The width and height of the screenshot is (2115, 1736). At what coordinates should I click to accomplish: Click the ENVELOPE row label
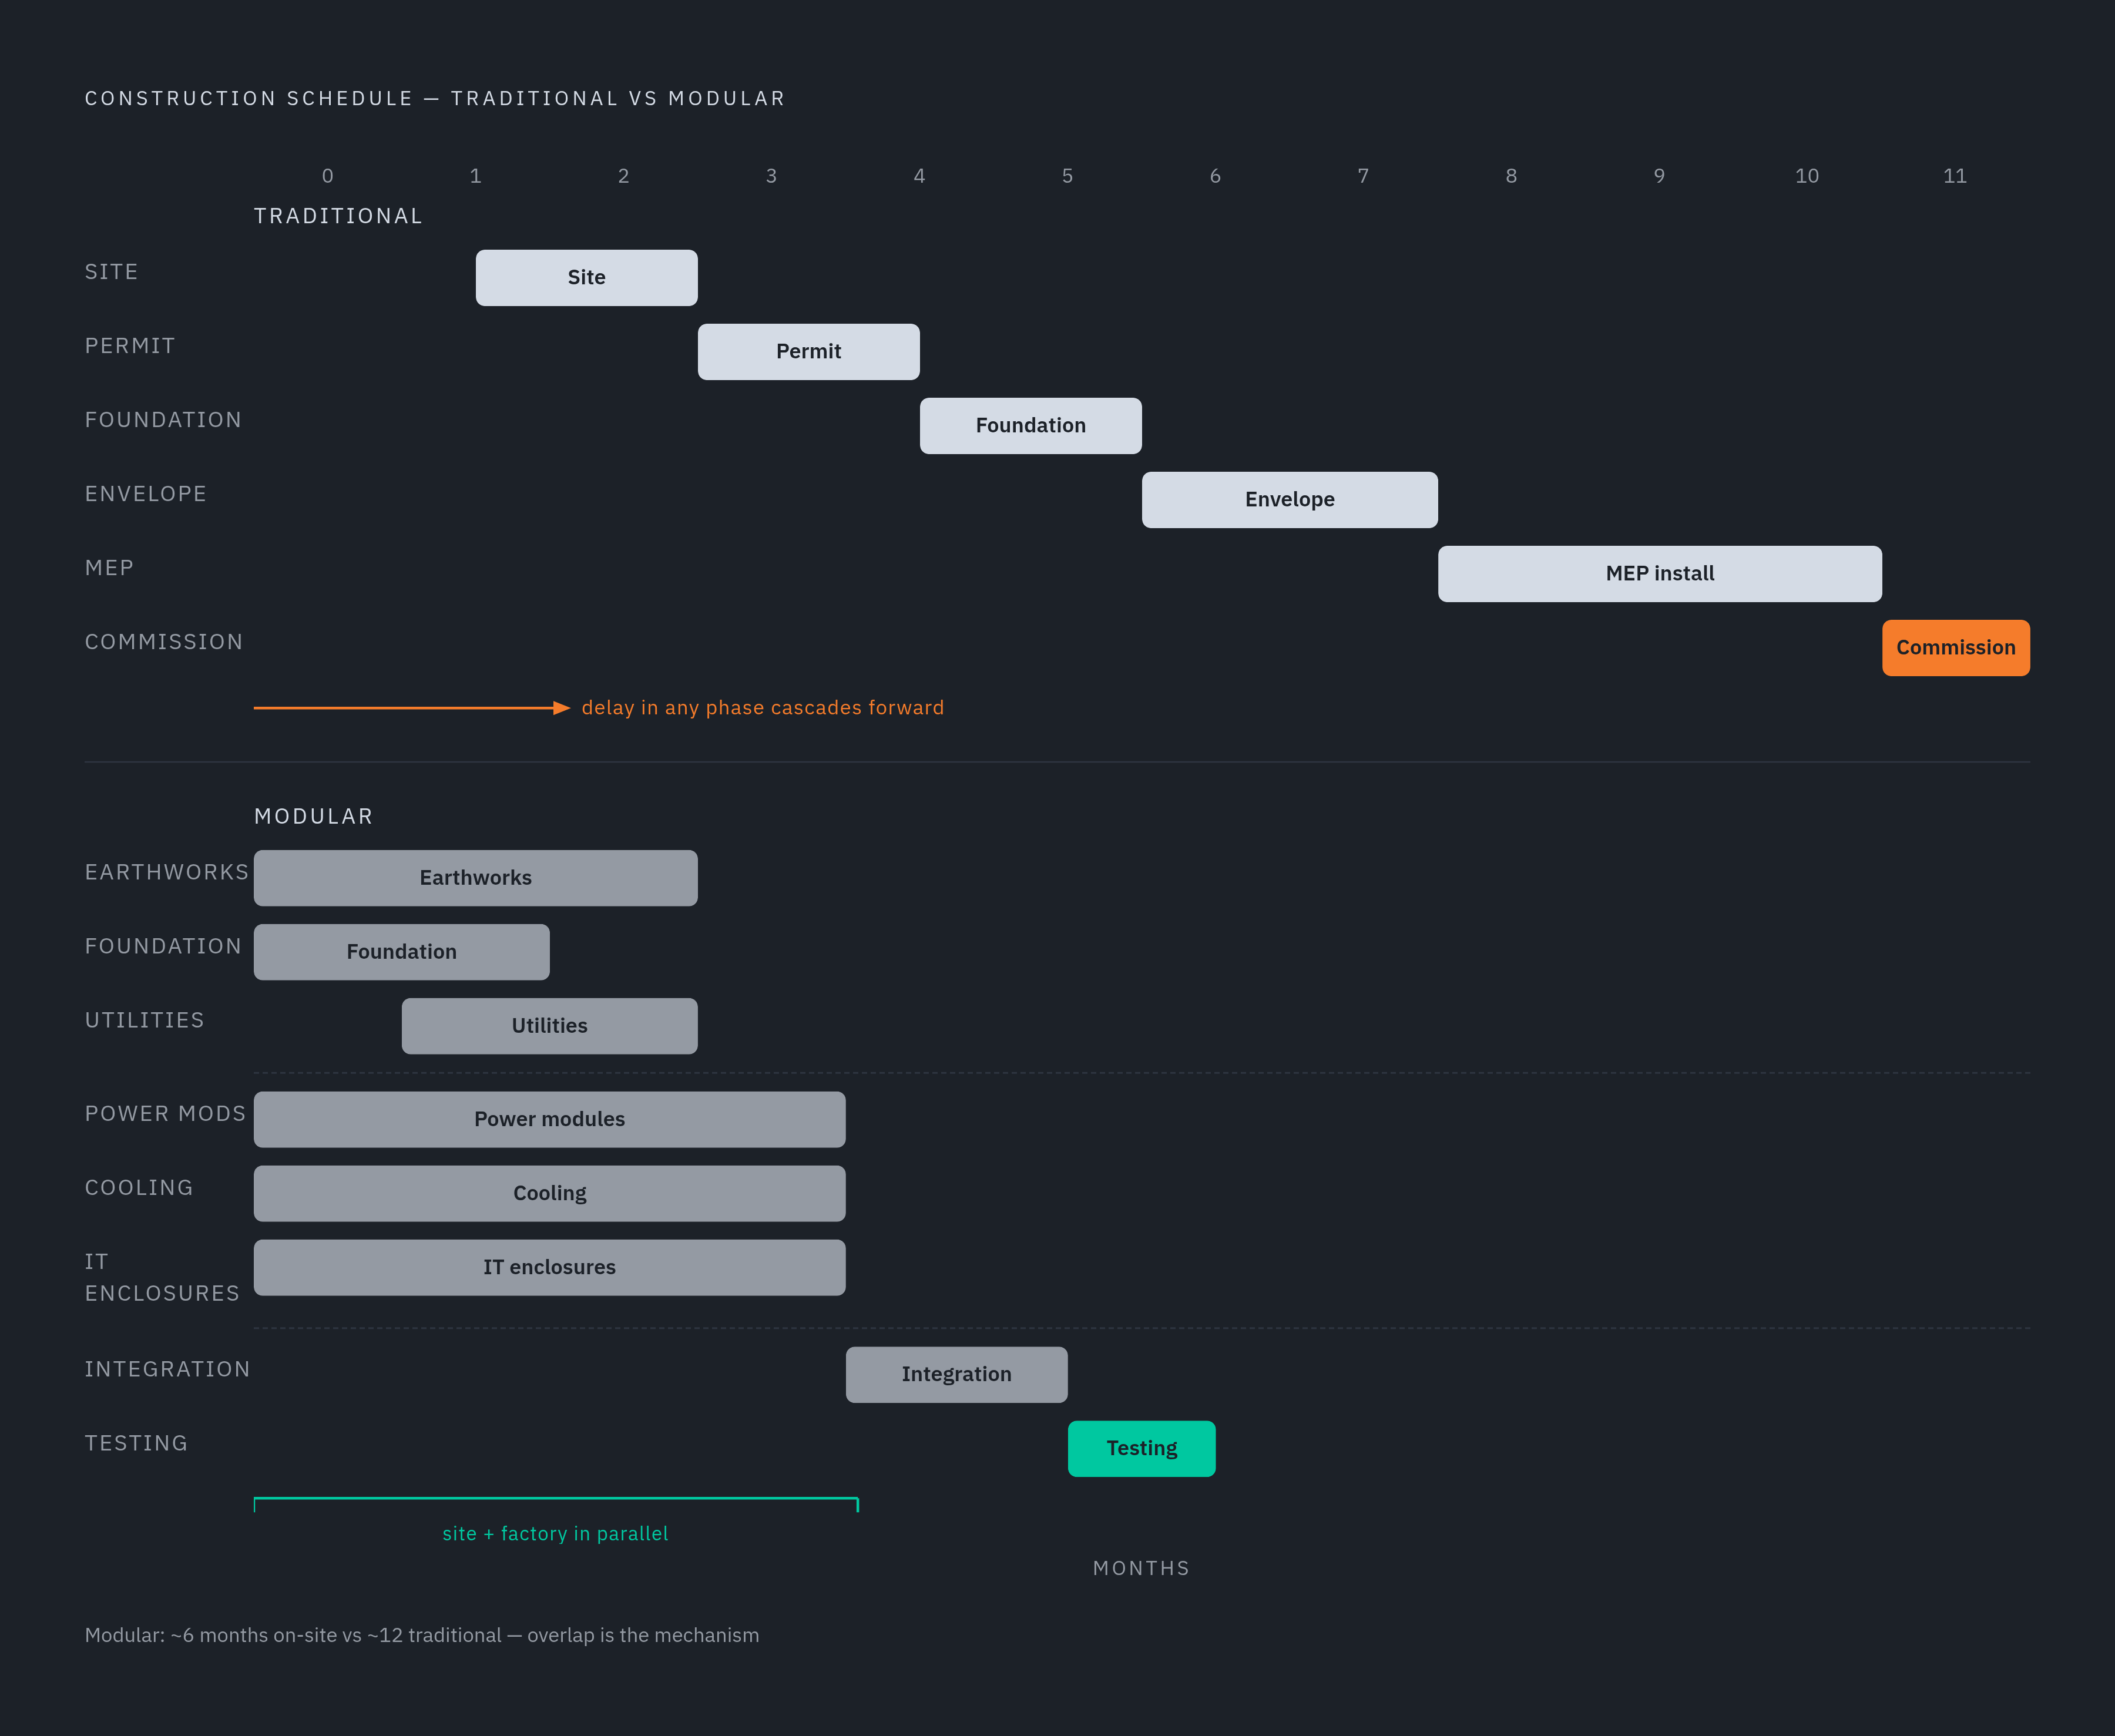coord(145,494)
